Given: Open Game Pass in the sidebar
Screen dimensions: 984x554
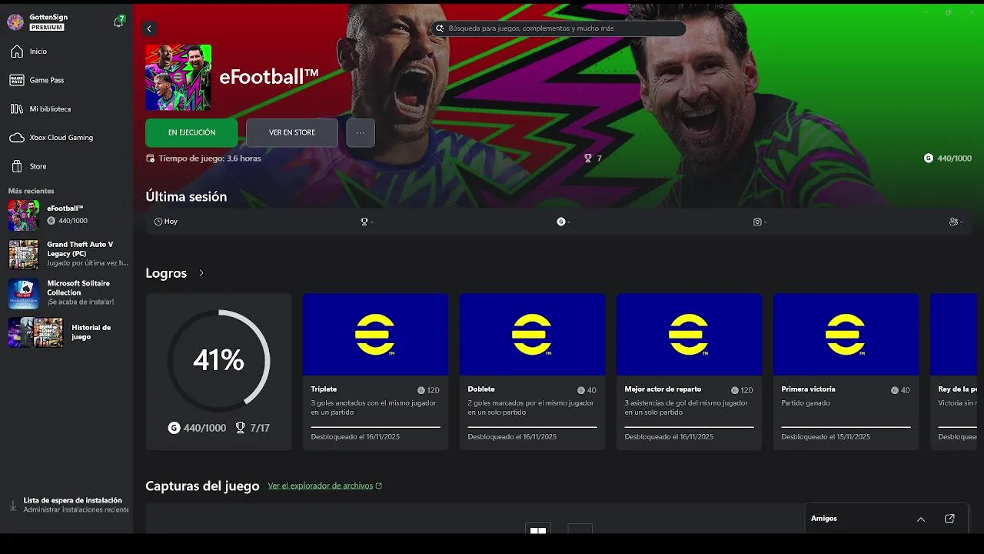Looking at the screenshot, I should pos(66,80).
